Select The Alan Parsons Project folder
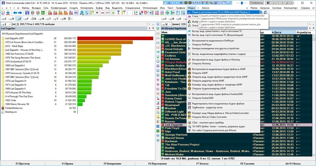 (x=237, y=145)
